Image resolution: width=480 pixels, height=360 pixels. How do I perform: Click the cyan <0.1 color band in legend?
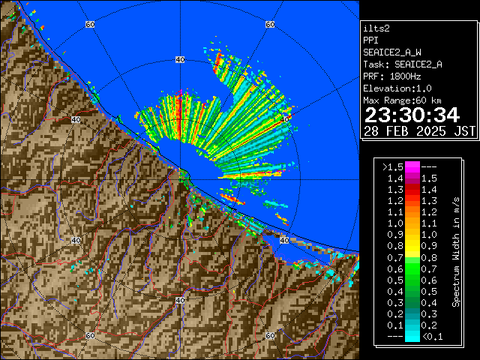coord(412,337)
